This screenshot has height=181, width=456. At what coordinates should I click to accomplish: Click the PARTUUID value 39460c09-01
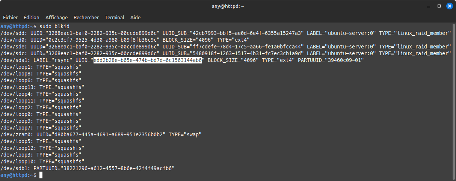tap(346, 60)
